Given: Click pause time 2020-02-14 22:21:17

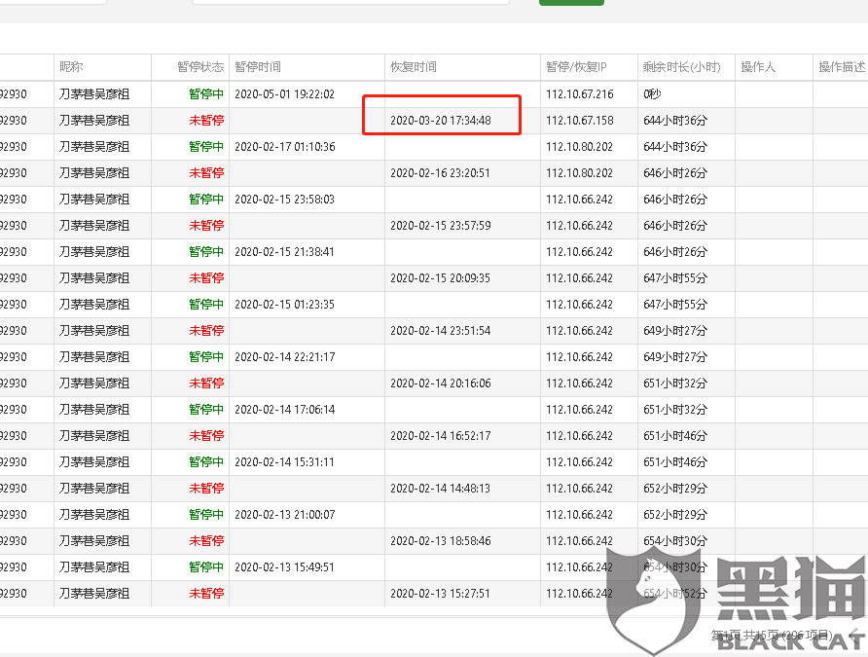Looking at the screenshot, I should coord(284,357).
